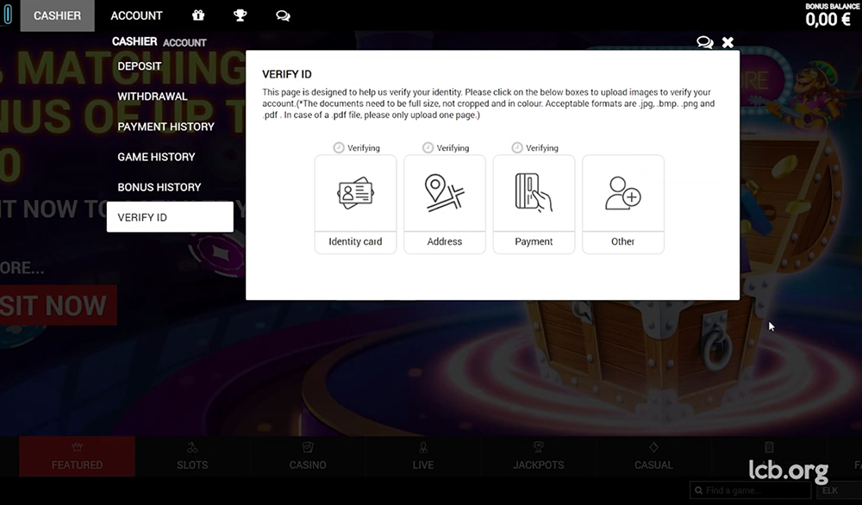Click the VERIFY ID dialog heading
The image size is (862, 505).
coord(287,74)
